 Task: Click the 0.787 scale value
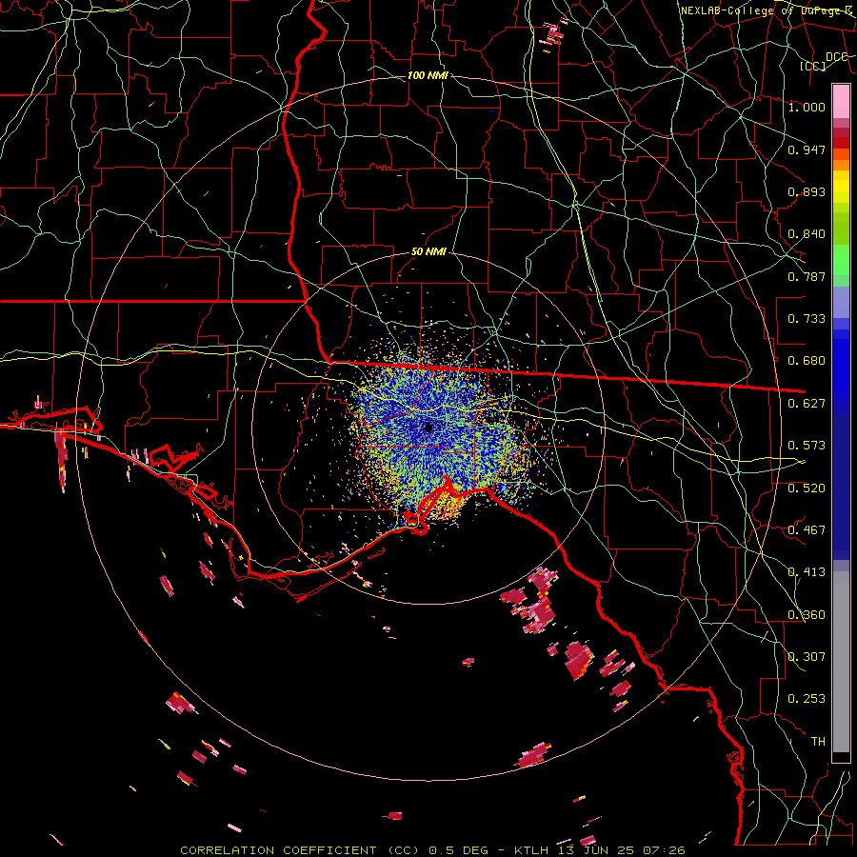pos(807,276)
